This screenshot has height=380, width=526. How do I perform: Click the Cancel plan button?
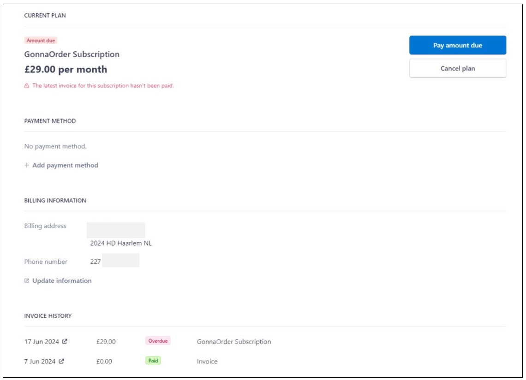(458, 68)
